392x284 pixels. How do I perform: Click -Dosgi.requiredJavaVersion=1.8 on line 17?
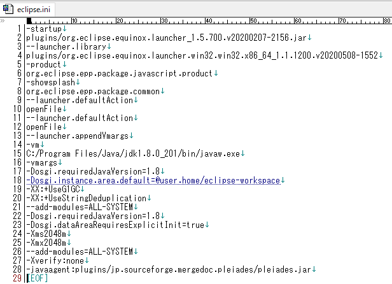click(93, 171)
